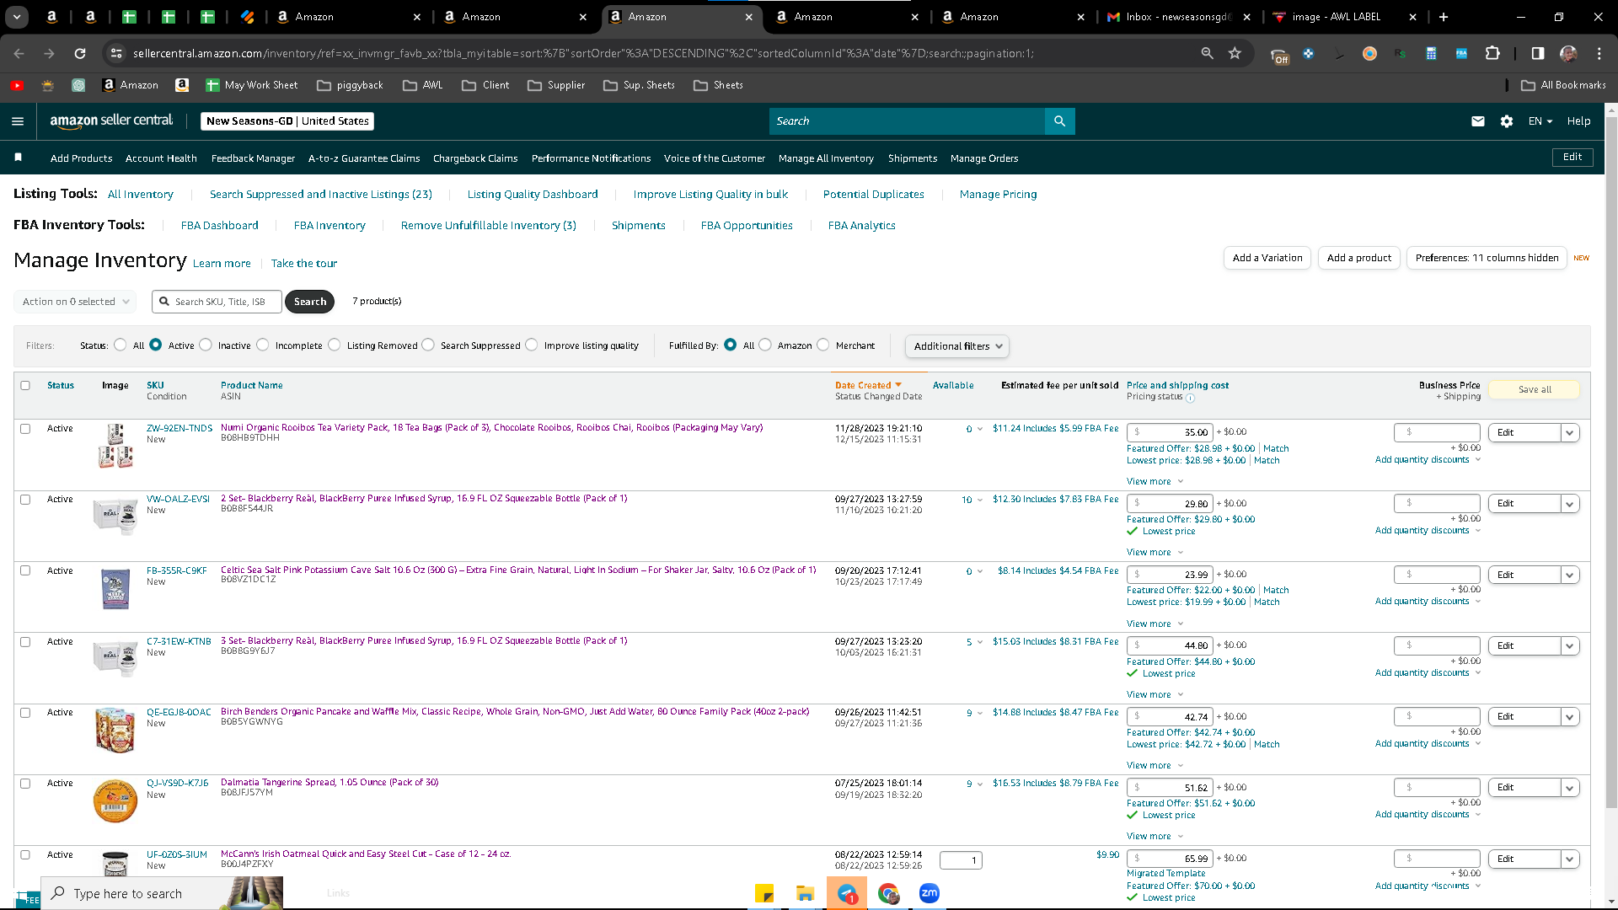This screenshot has height=910, width=1618.
Task: Expand quantity discounts for Birch Benders row
Action: click(1428, 744)
